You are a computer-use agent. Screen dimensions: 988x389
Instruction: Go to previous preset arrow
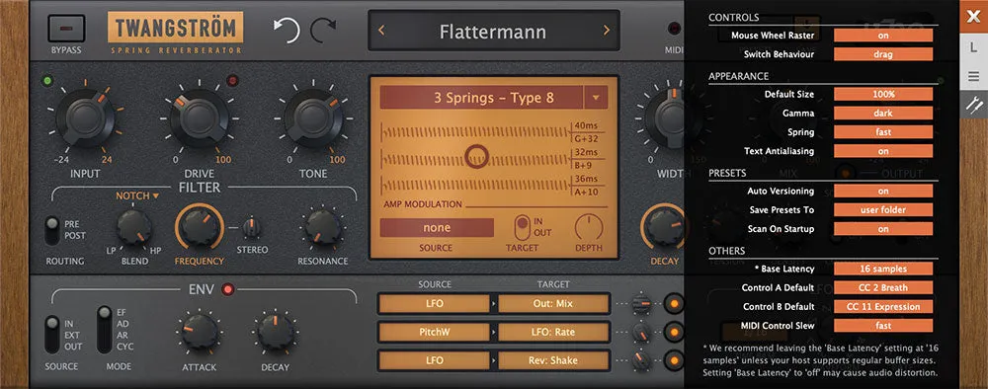point(381,31)
